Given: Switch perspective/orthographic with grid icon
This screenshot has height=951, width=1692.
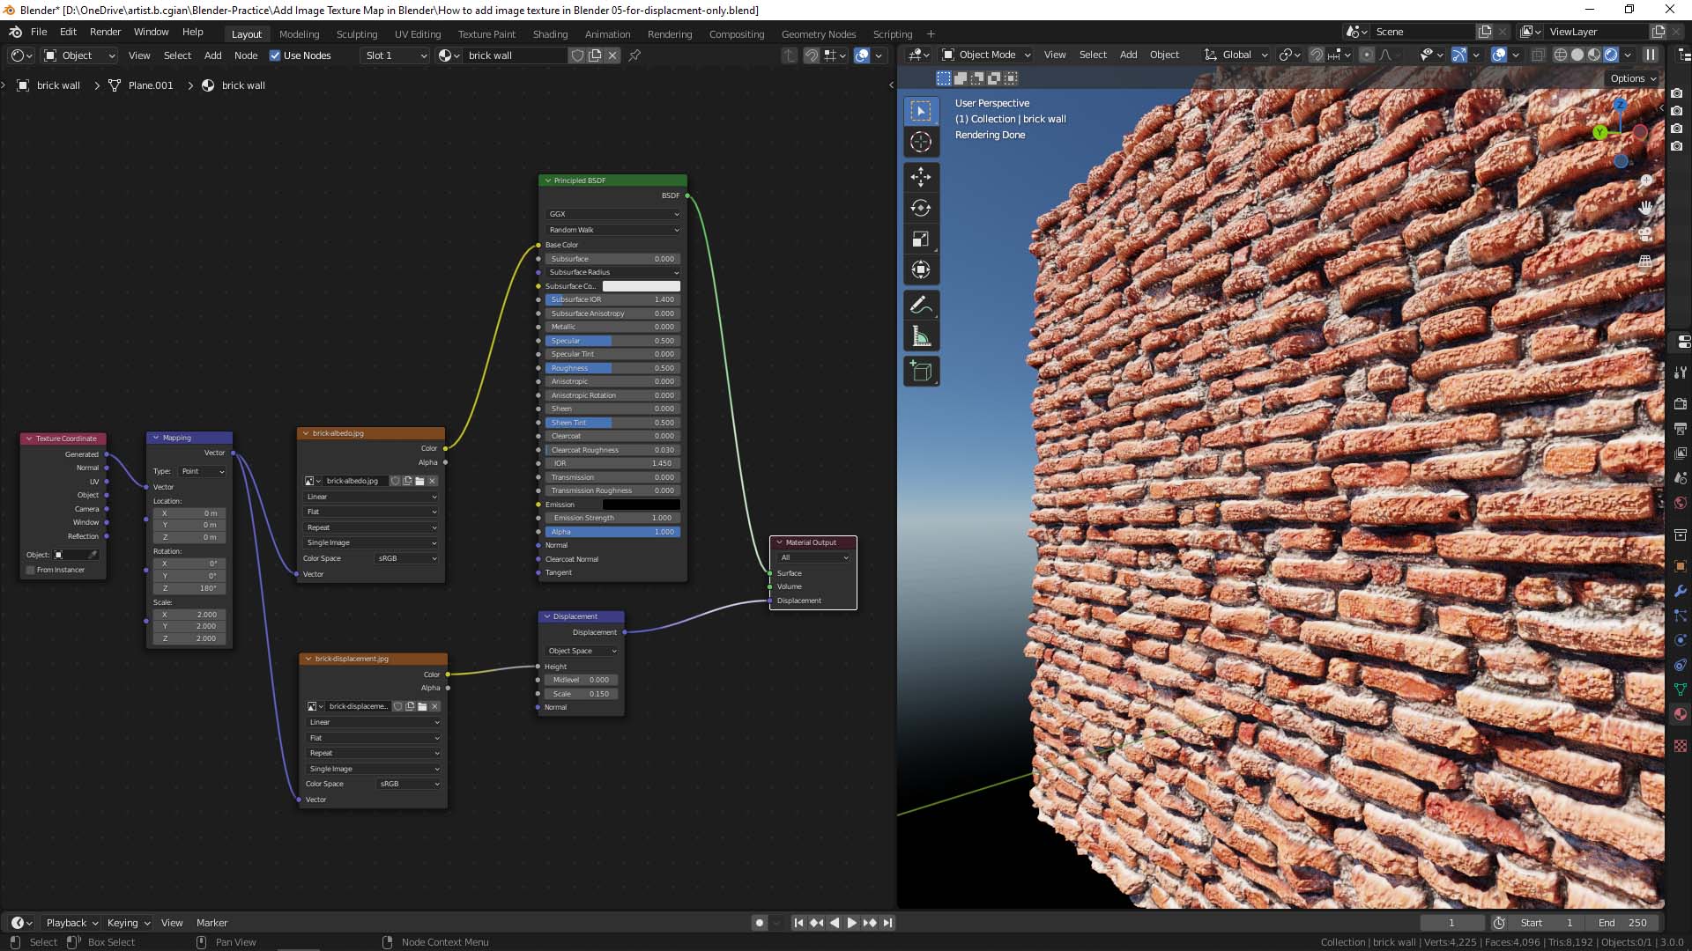Looking at the screenshot, I should click(1645, 262).
